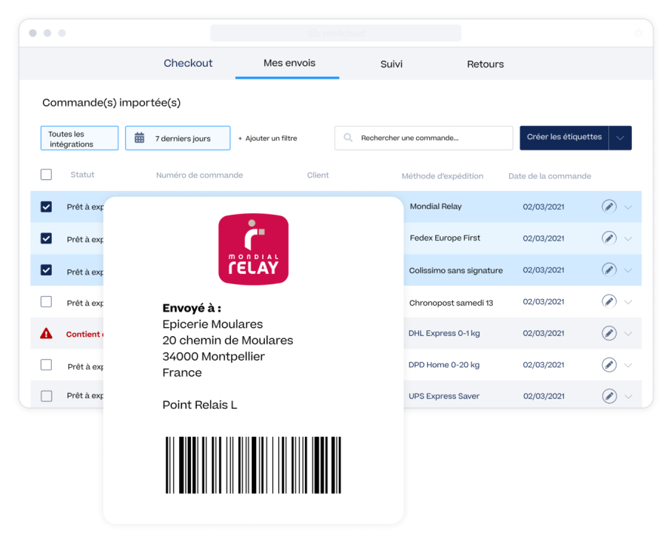Click into the Rechercher une commande field
672x533 pixels.
pyautogui.click(x=422, y=138)
